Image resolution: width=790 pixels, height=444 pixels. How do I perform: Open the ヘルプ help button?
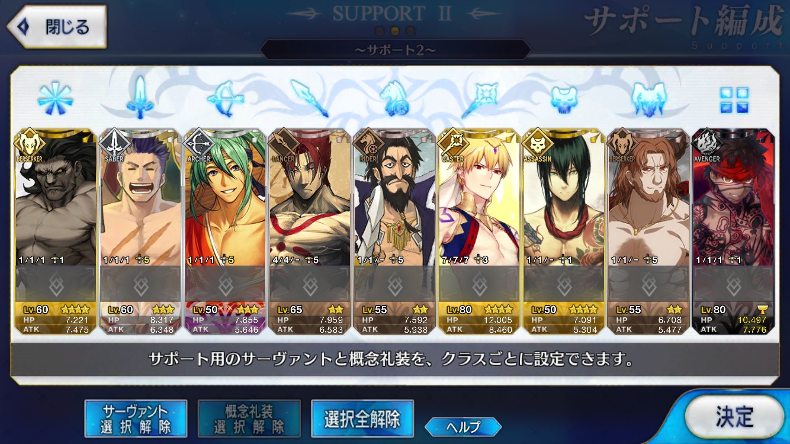click(463, 426)
